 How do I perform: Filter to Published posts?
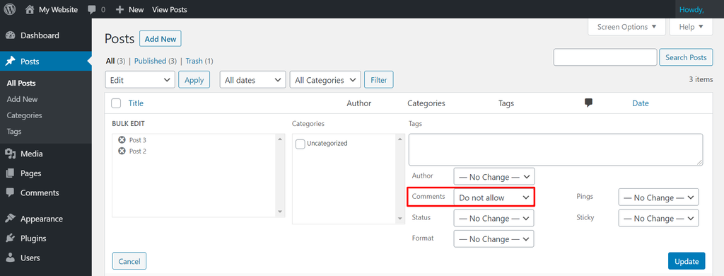[x=150, y=61]
